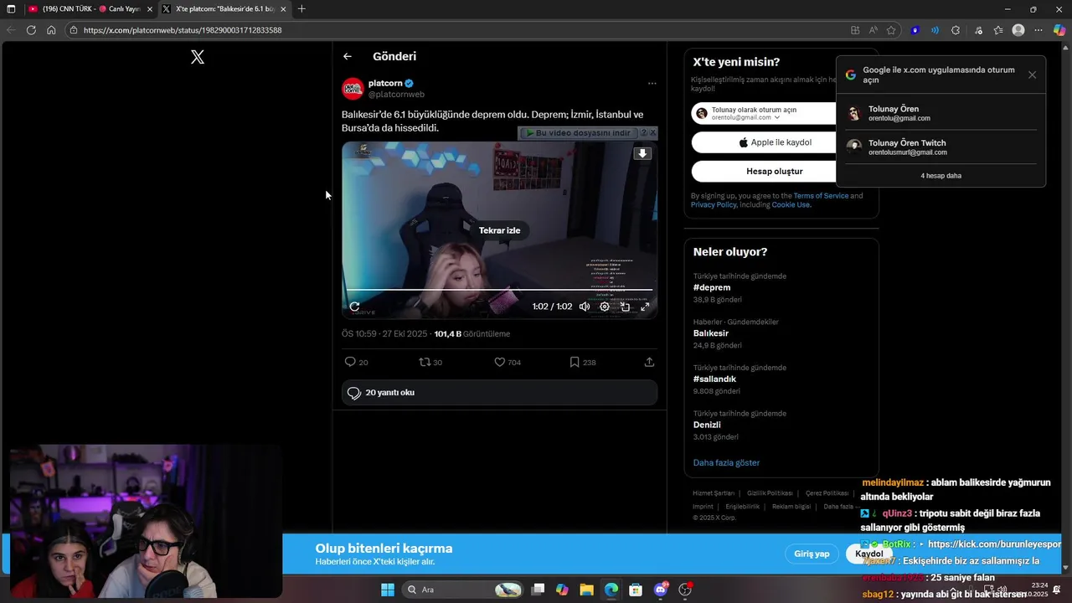The width and height of the screenshot is (1072, 603).
Task: Open the X logo home link
Action: pyautogui.click(x=198, y=57)
